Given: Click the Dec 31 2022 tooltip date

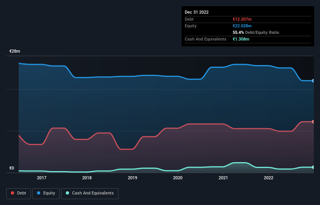Looking at the screenshot, I should point(197,12).
